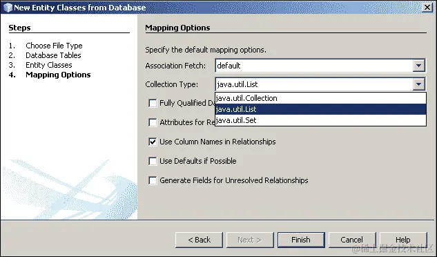The width and height of the screenshot is (437, 257).
Task: Click Finish to generate entity classes
Action: point(301,240)
